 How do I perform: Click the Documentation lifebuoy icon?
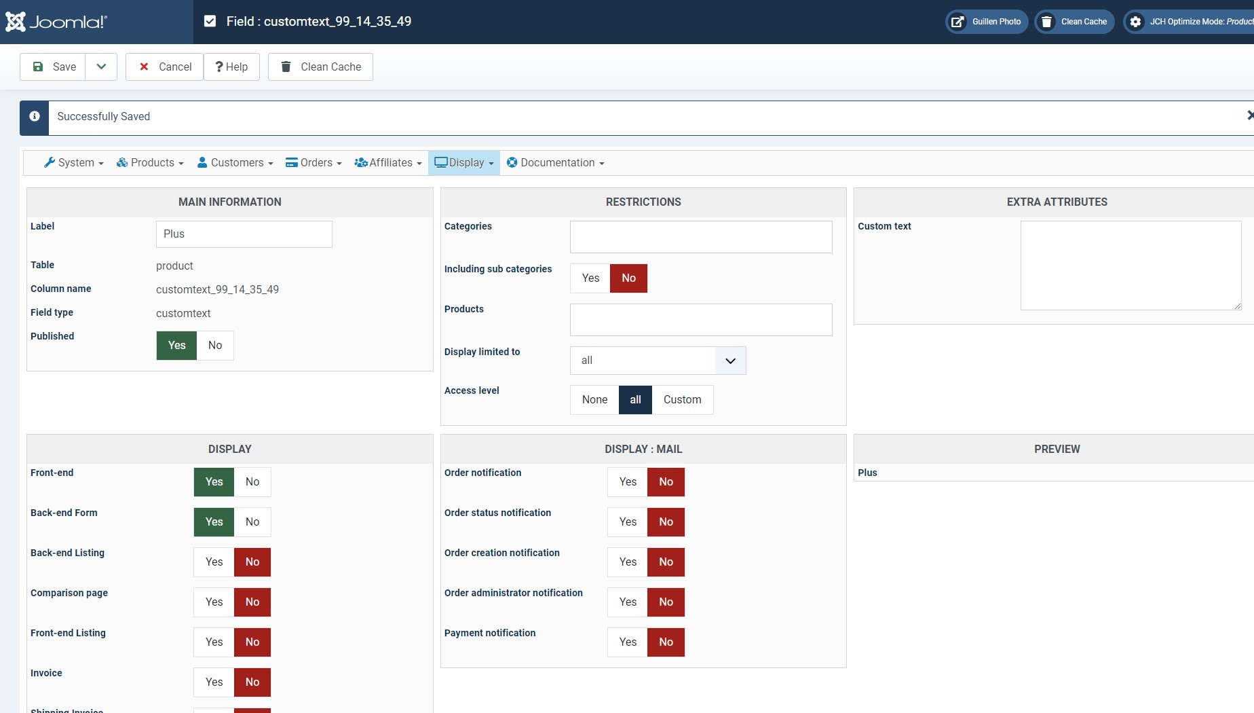[x=512, y=162]
